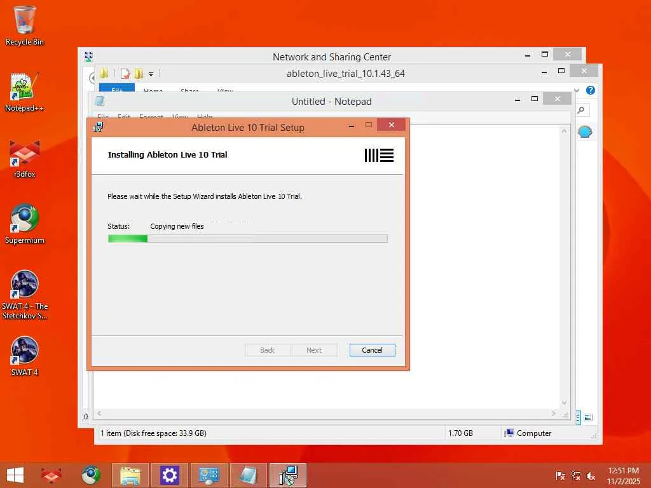Click the Properties quick-access icon in Explorer

pyautogui.click(x=125, y=74)
